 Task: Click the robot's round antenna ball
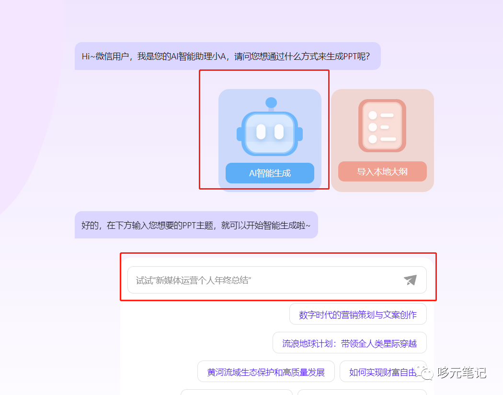[x=271, y=102]
